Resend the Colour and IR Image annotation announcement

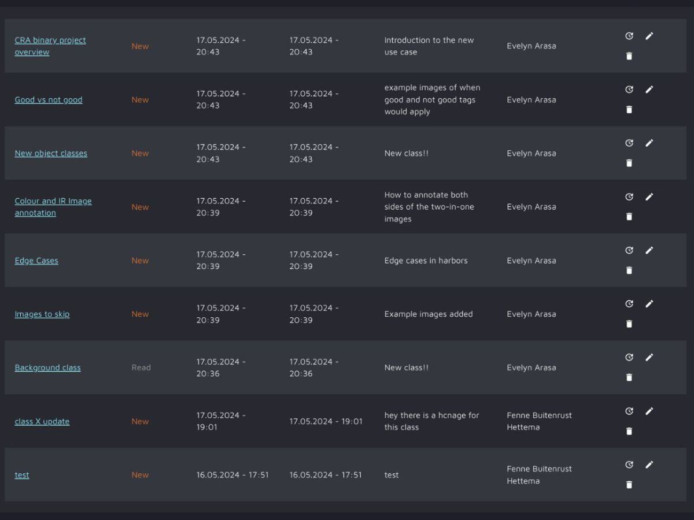pos(629,196)
